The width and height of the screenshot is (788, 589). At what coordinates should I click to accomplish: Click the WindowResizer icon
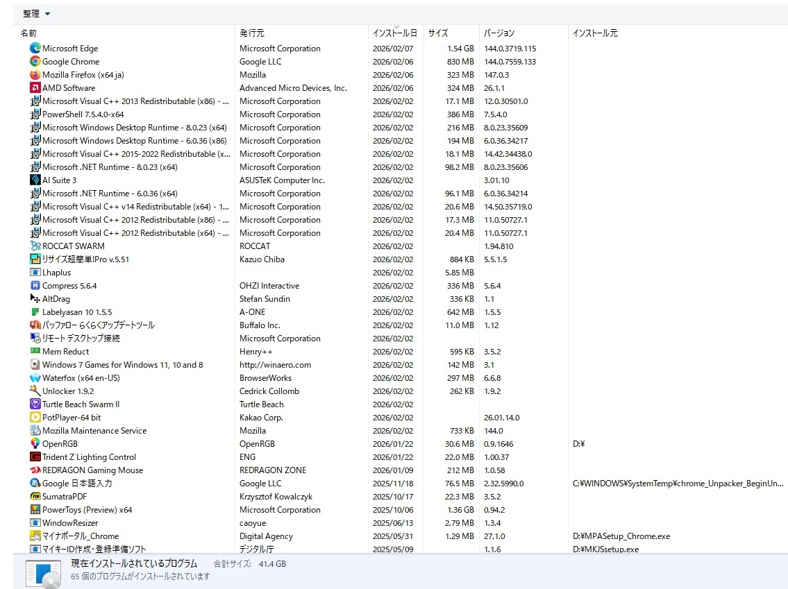click(x=35, y=522)
